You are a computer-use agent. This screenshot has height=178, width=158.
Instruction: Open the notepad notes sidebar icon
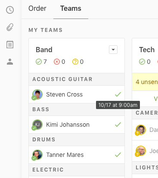10,44
